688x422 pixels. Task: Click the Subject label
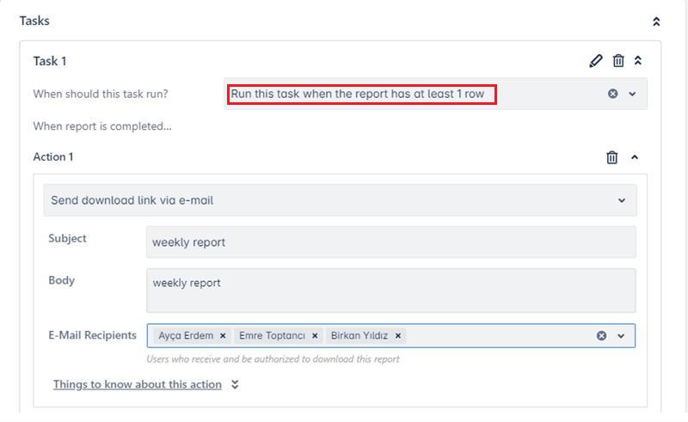click(x=67, y=238)
